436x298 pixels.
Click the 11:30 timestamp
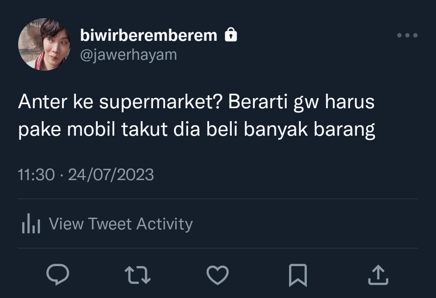(x=36, y=175)
